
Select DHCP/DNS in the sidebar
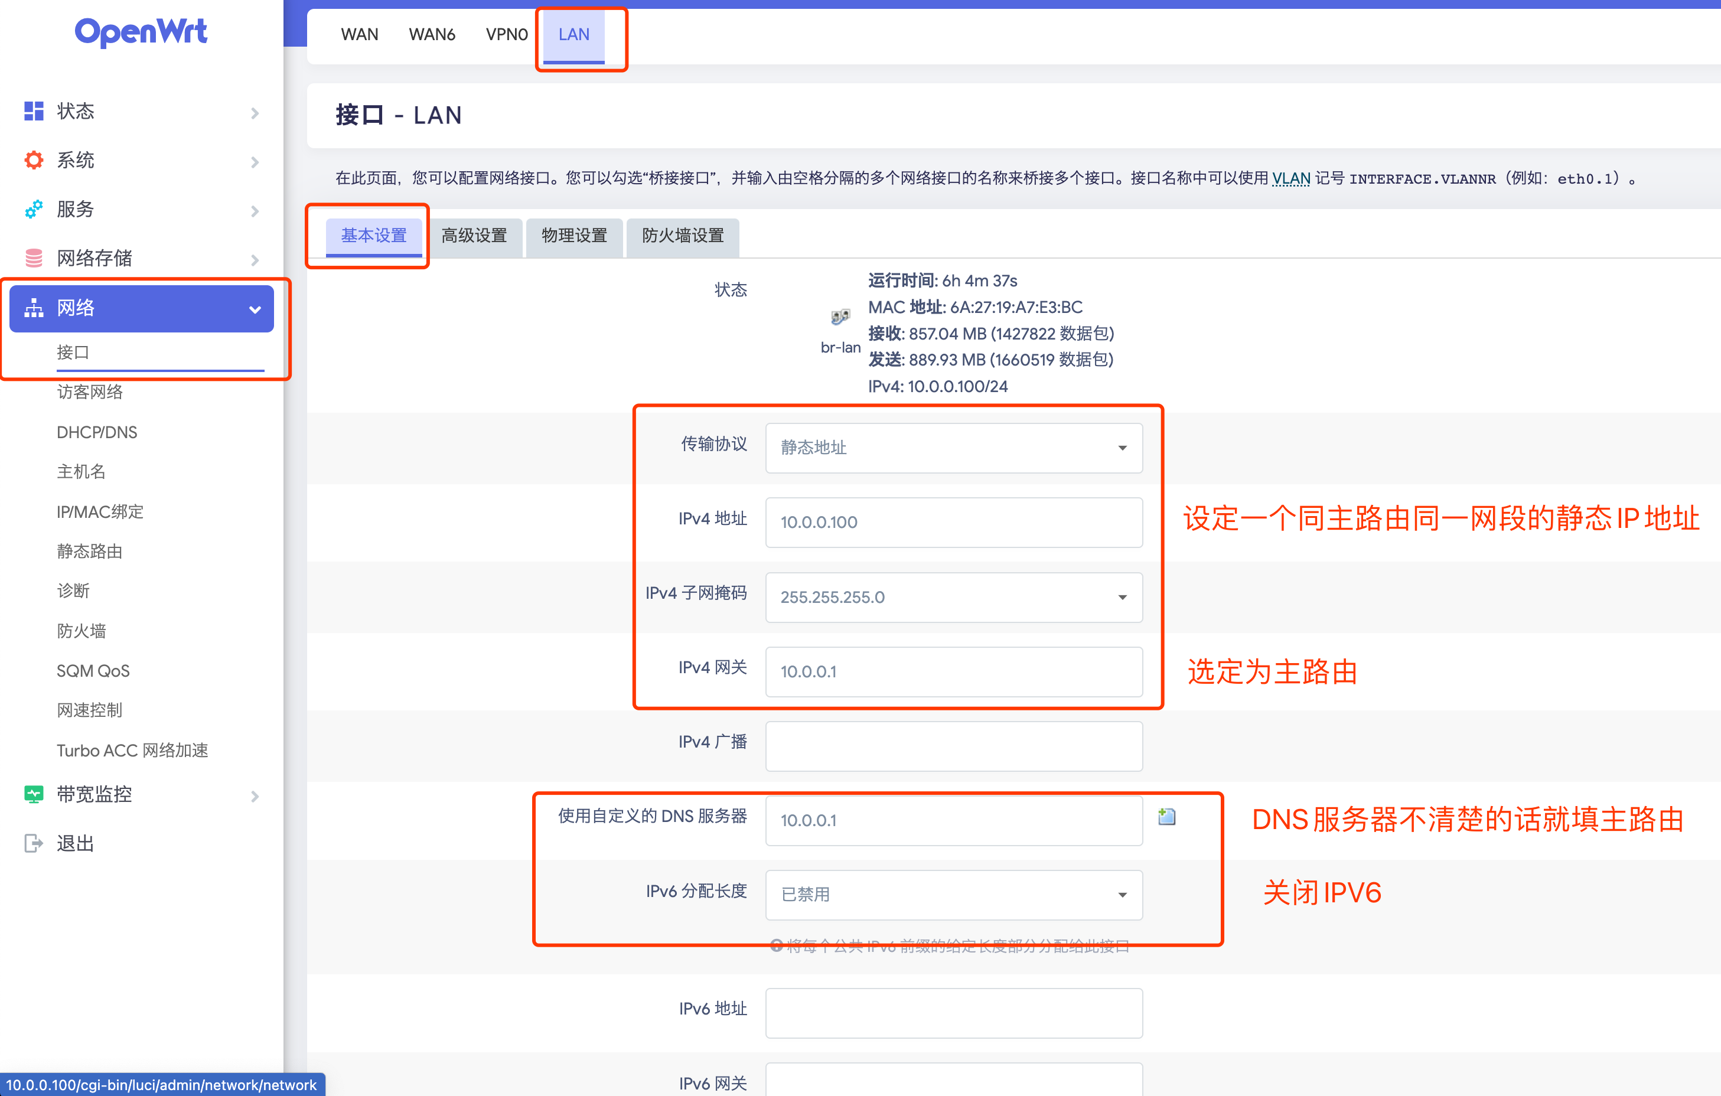click(x=98, y=432)
